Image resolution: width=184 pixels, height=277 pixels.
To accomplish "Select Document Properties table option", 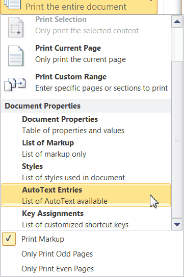I will click(86, 125).
